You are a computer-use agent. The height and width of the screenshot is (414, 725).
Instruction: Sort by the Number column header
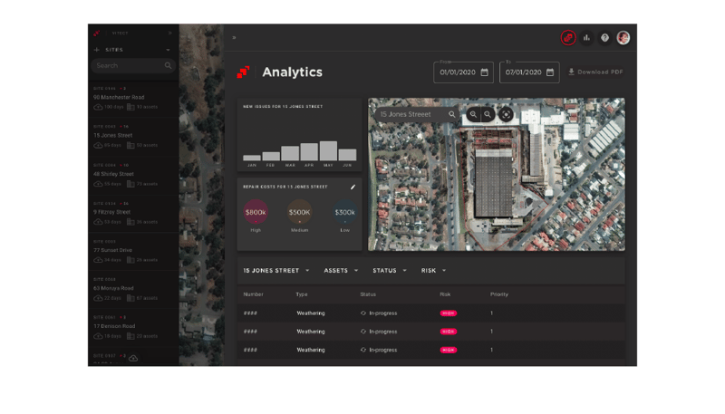pyautogui.click(x=254, y=294)
